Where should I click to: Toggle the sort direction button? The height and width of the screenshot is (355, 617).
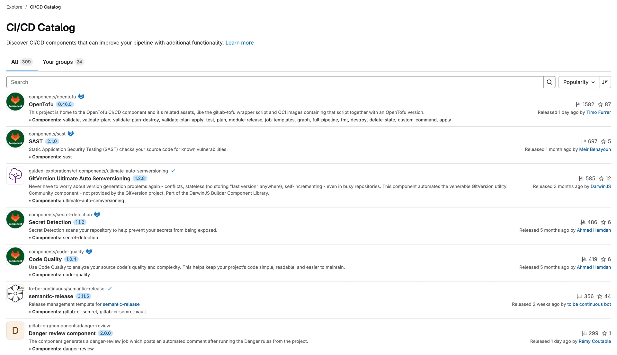(605, 82)
